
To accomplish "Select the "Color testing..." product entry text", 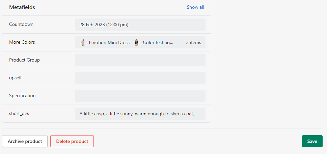I will coord(158,43).
